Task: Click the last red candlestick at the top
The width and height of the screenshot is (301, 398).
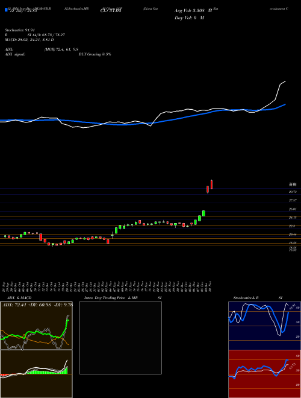Action: pyautogui.click(x=211, y=185)
